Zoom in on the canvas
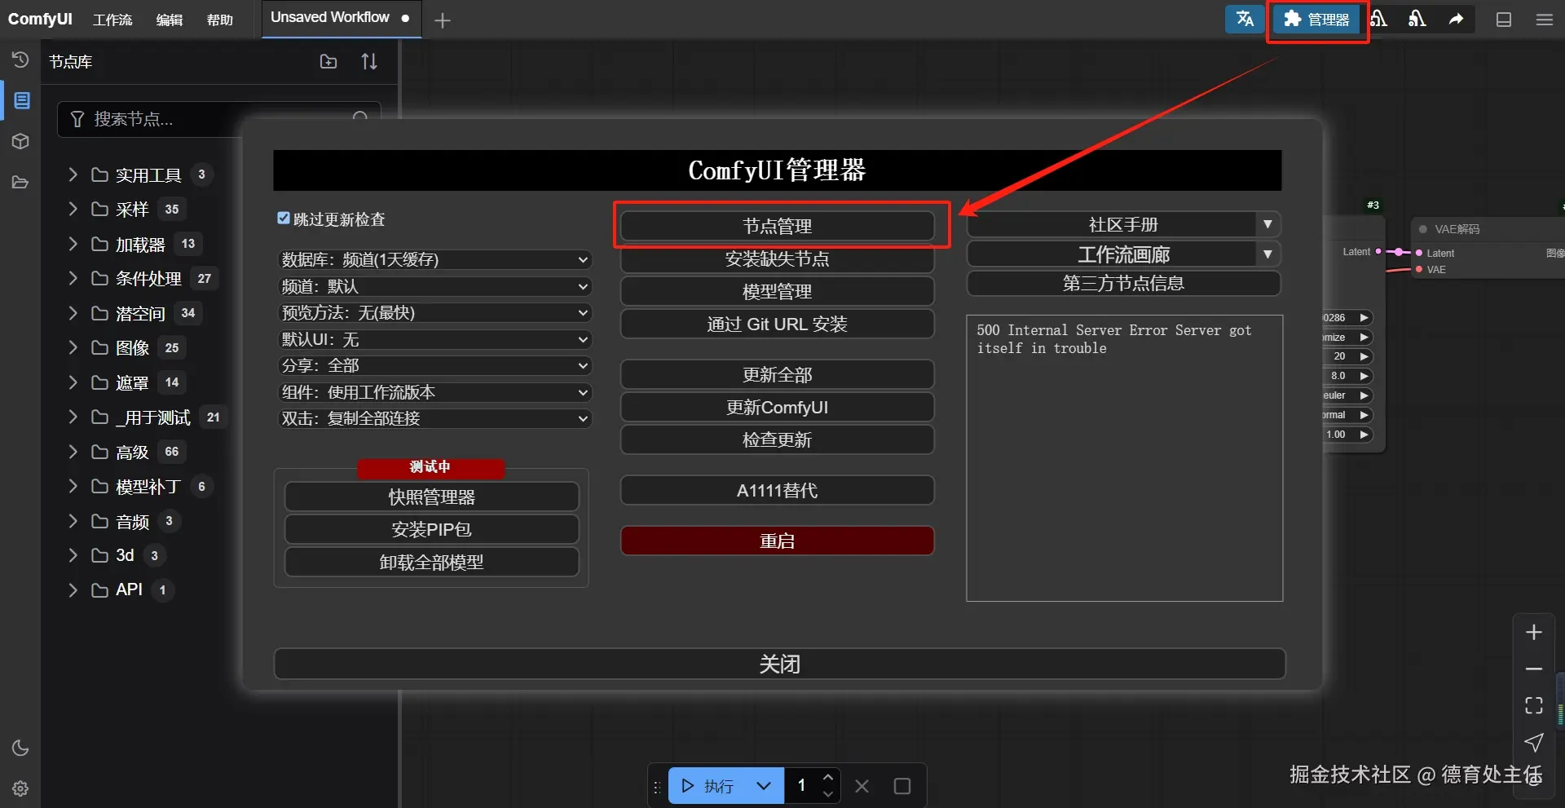Image resolution: width=1565 pixels, height=808 pixels. pyautogui.click(x=1534, y=632)
